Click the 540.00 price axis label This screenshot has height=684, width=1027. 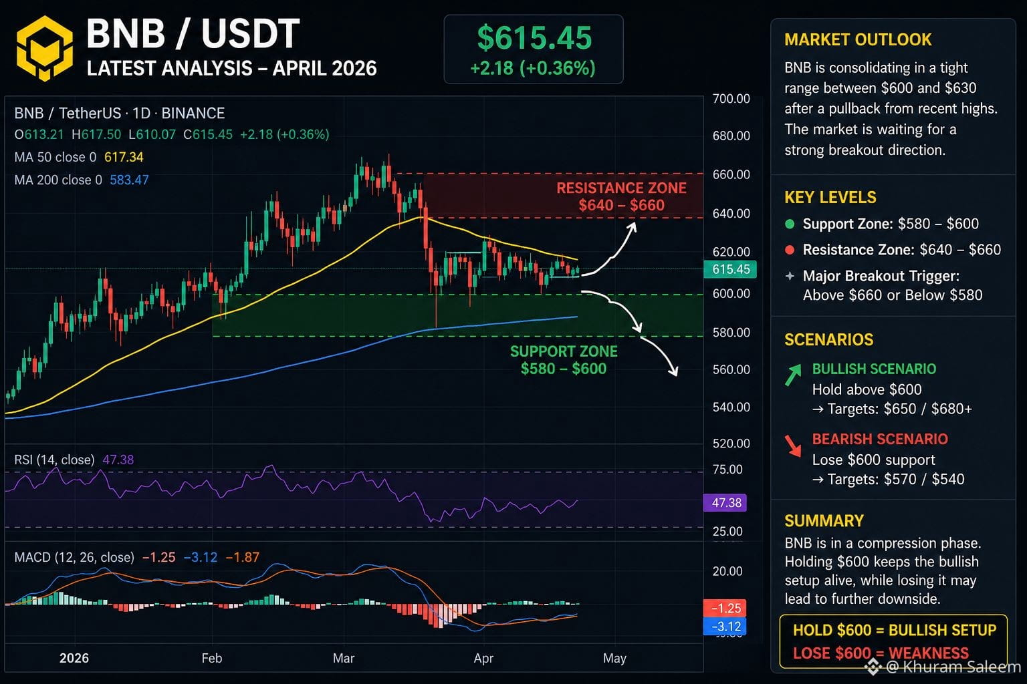pyautogui.click(x=731, y=407)
